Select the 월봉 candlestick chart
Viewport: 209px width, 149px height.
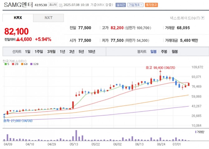(175, 52)
